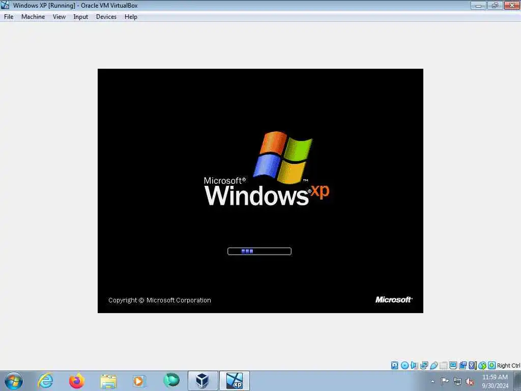This screenshot has height=391, width=521.
Task: Click the green orb taskbar application
Action: point(171,380)
